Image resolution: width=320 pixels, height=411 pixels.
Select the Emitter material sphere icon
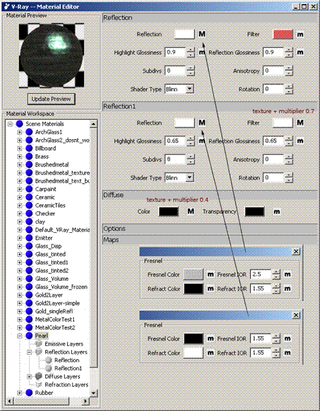coord(29,238)
